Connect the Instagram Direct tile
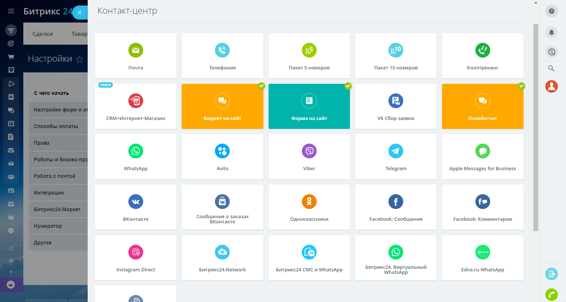 pos(136,258)
